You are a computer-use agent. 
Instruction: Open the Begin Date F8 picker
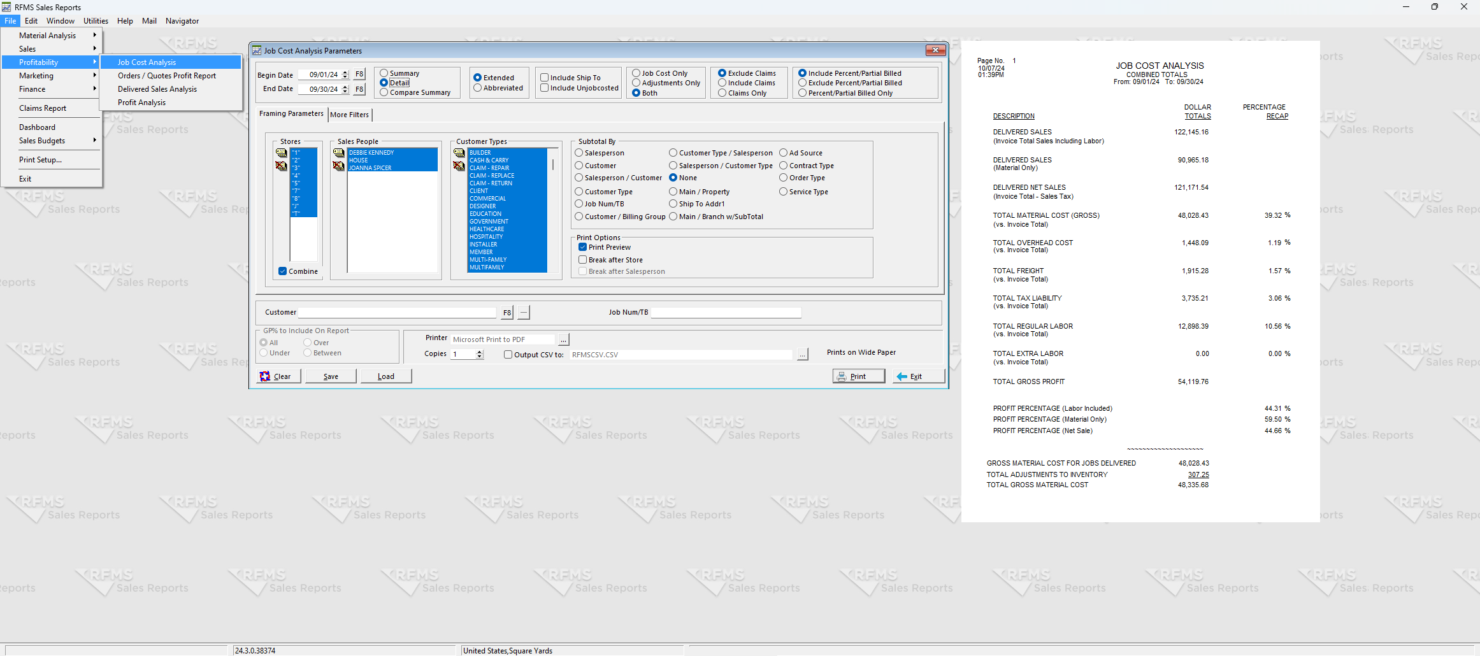click(359, 75)
